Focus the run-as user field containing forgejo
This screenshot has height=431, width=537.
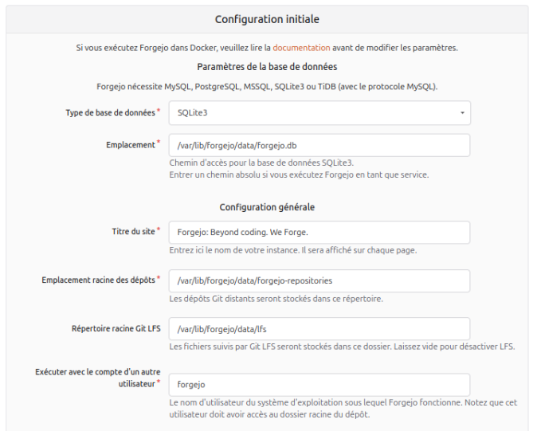319,385
